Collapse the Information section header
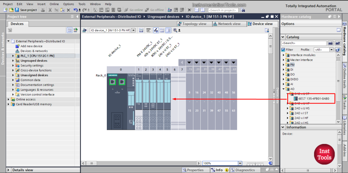Image resolution: width=348 pixels, height=173 pixels. [x=283, y=127]
